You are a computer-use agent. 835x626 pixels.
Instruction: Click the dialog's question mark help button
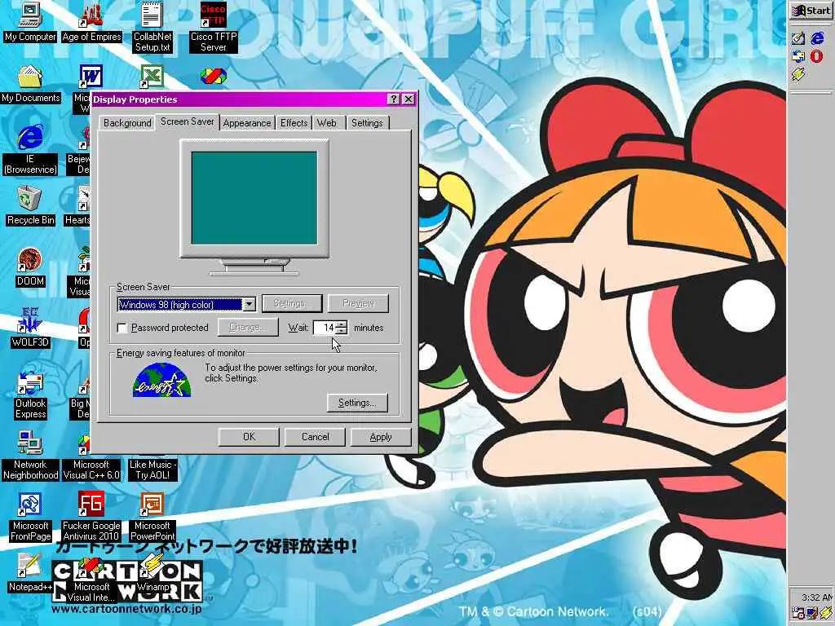click(394, 99)
